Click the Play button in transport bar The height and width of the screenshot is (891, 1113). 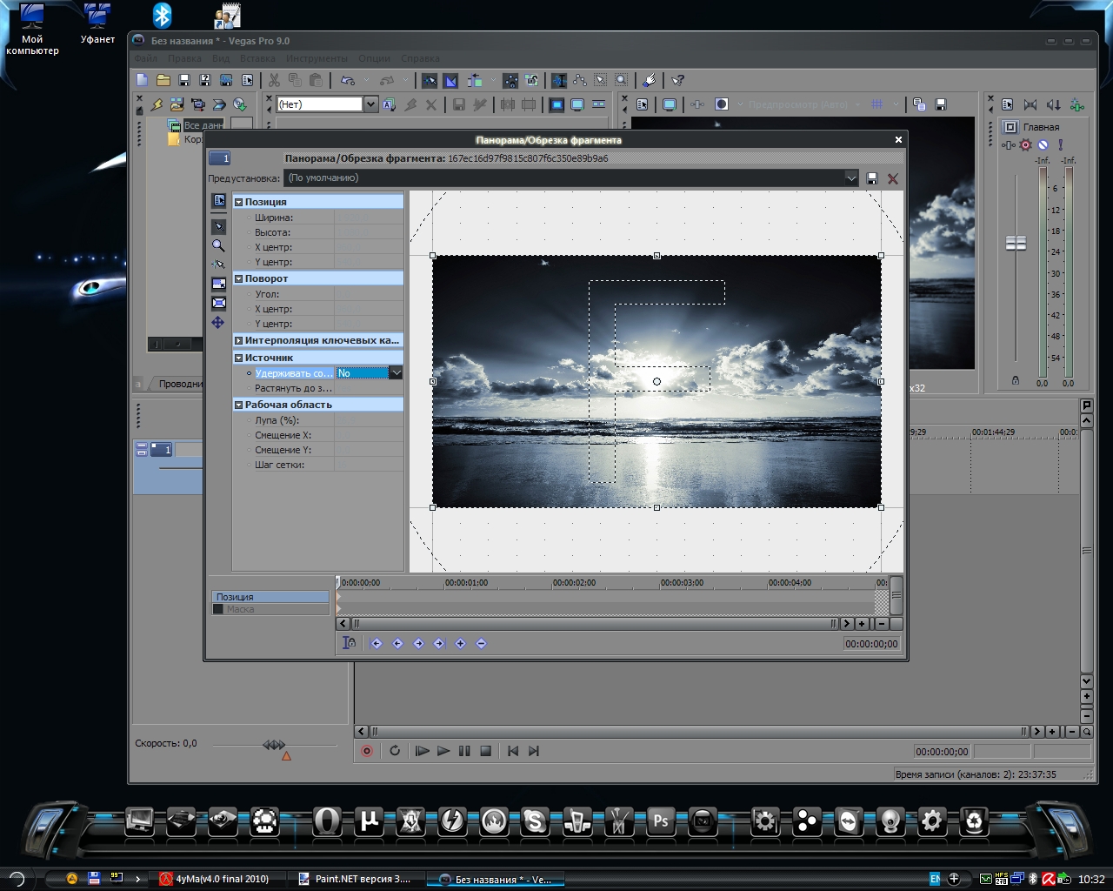coord(443,751)
